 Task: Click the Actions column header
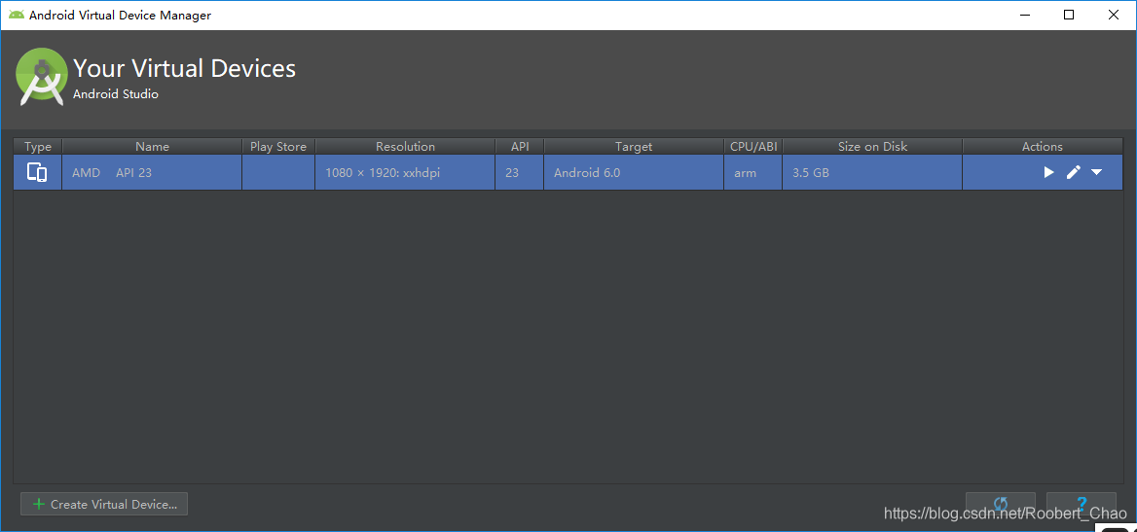click(x=1043, y=147)
